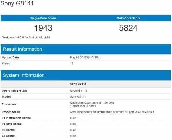Click the L1 Data Cache label
The image size is (172, 140).
12,124
